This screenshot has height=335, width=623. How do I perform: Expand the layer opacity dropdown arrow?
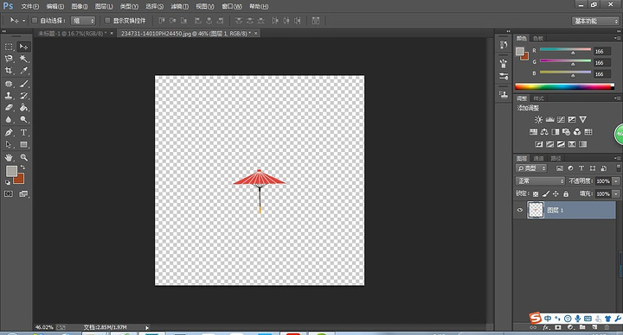point(616,180)
